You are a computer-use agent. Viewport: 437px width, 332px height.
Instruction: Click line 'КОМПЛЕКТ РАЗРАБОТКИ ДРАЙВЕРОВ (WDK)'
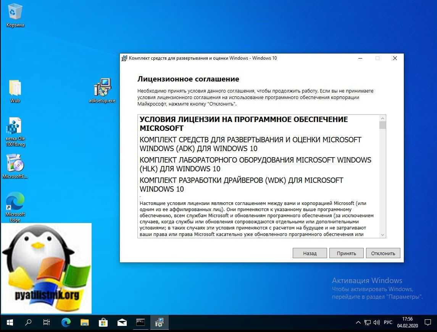[x=213, y=181]
